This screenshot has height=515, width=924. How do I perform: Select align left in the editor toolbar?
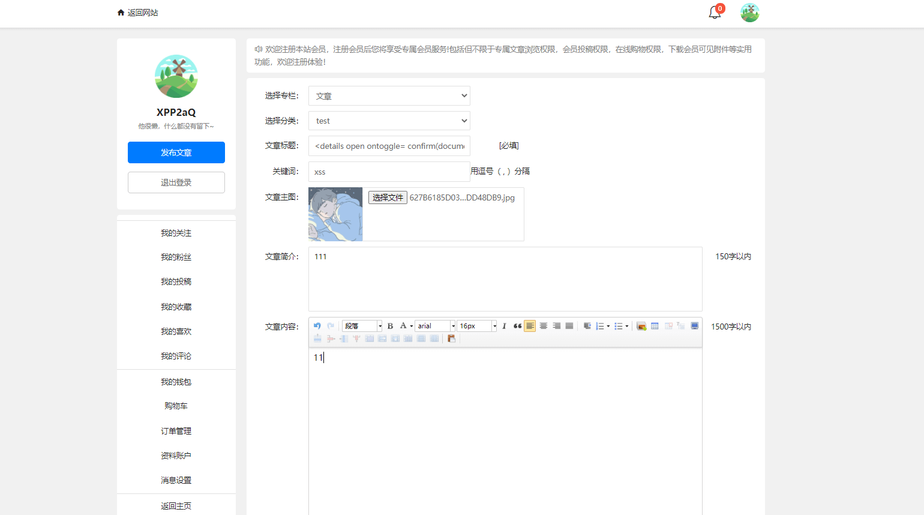(x=530, y=326)
